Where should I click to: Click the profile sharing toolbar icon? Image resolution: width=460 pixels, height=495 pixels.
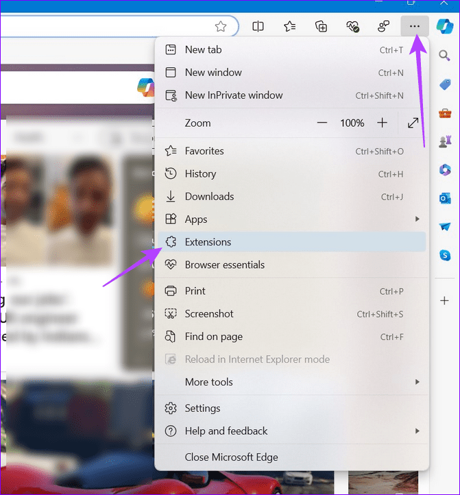[383, 26]
